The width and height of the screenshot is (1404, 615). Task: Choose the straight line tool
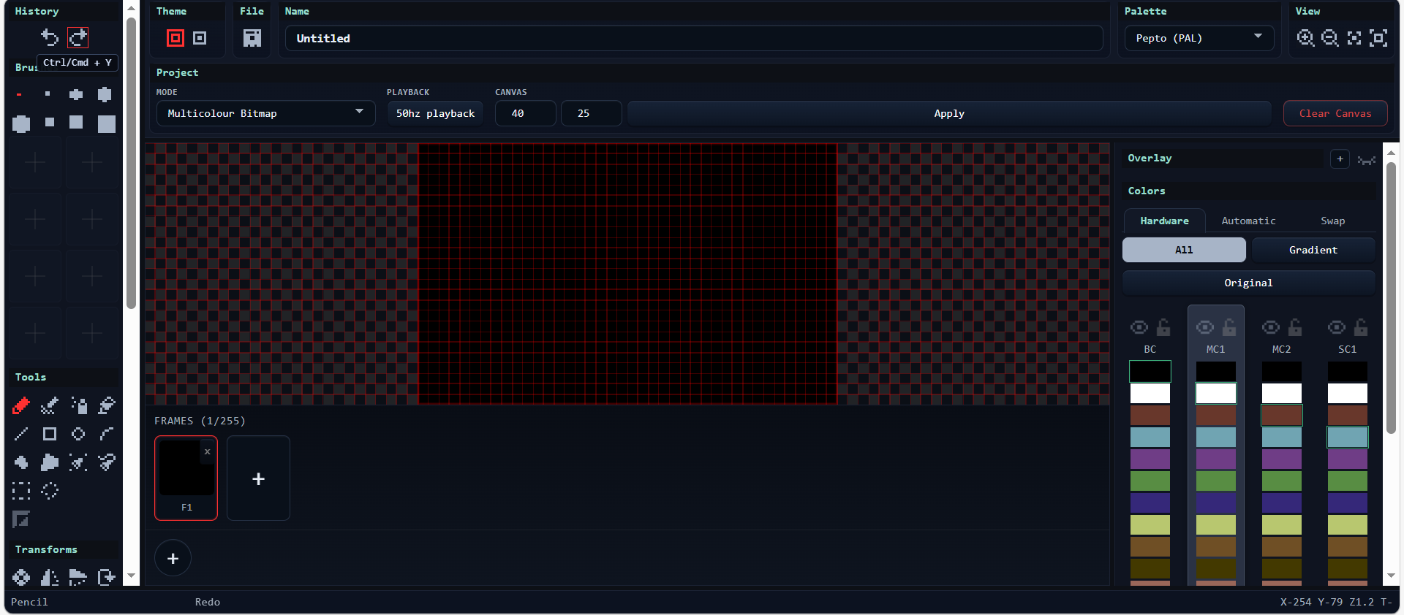pyautogui.click(x=21, y=434)
